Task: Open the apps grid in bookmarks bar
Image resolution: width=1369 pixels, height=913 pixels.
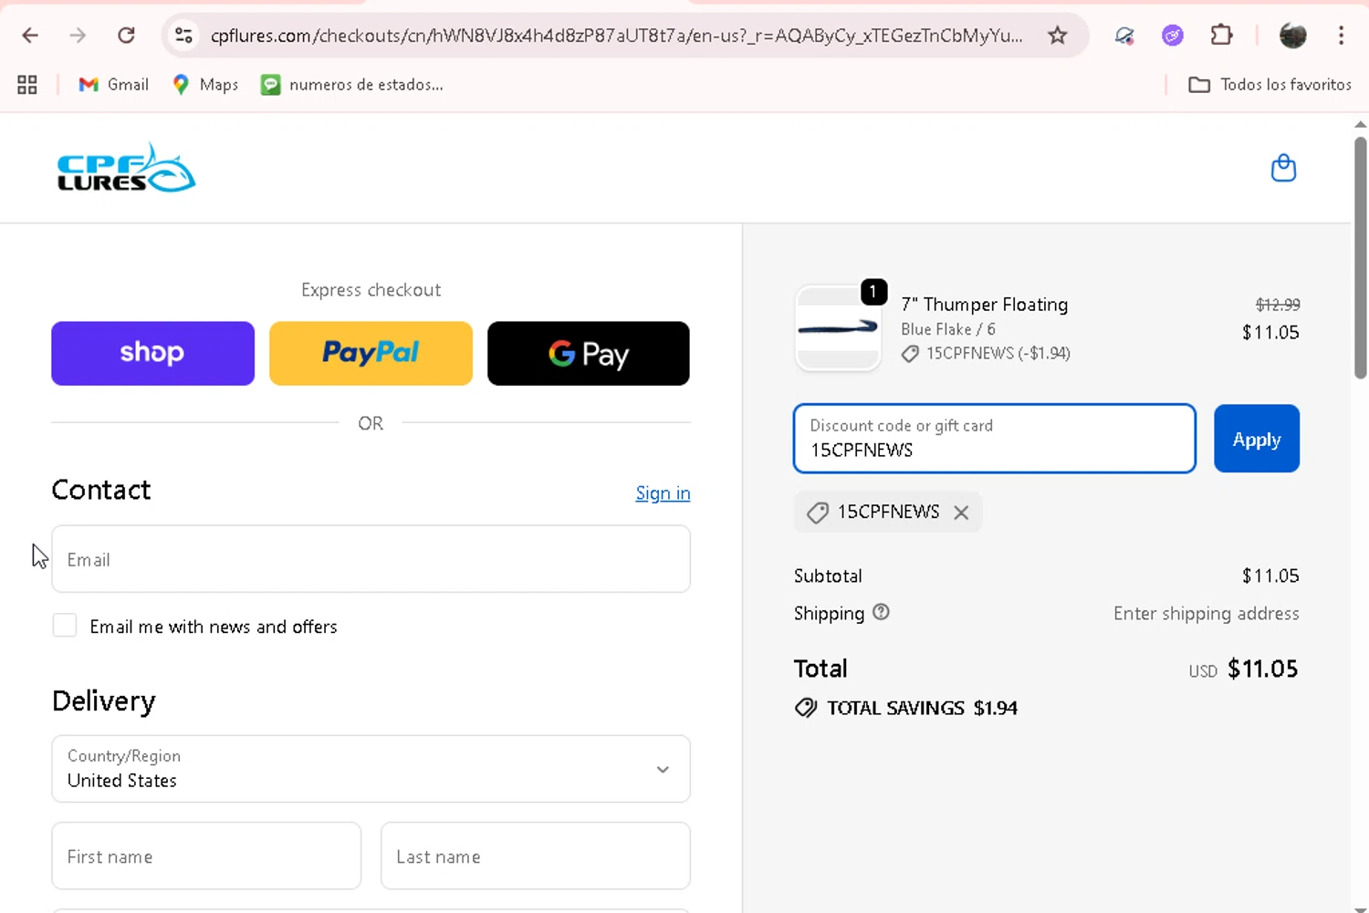Action: pyautogui.click(x=27, y=85)
